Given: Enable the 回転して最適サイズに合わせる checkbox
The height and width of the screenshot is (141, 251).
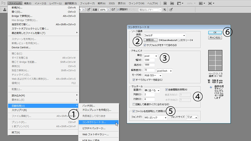Looking at the screenshot, I should click(134, 104).
